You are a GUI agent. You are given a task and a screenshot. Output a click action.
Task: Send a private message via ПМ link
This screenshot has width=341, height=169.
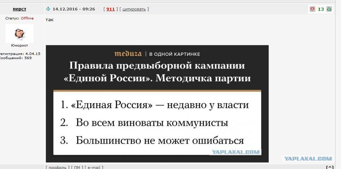tap(77, 167)
